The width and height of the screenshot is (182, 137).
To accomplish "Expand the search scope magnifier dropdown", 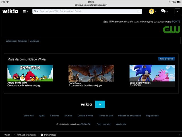I will pos(36,11).
